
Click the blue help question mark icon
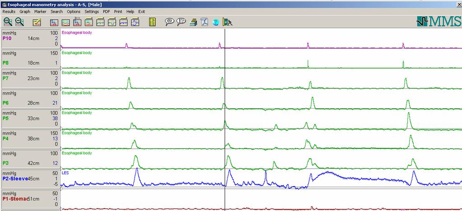tap(216, 23)
